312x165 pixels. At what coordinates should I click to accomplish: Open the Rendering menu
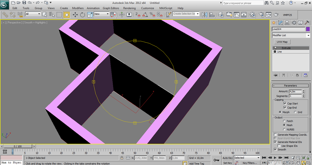pyautogui.click(x=129, y=8)
